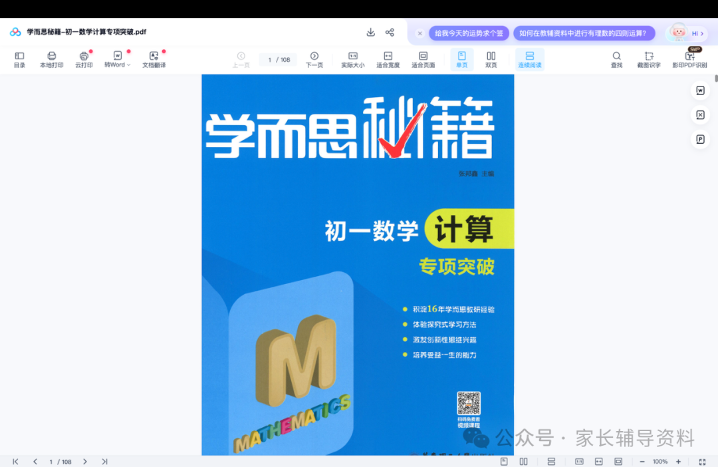Toggle 连续阅读 continuous reading mode
718x467 pixels.
tap(530, 60)
